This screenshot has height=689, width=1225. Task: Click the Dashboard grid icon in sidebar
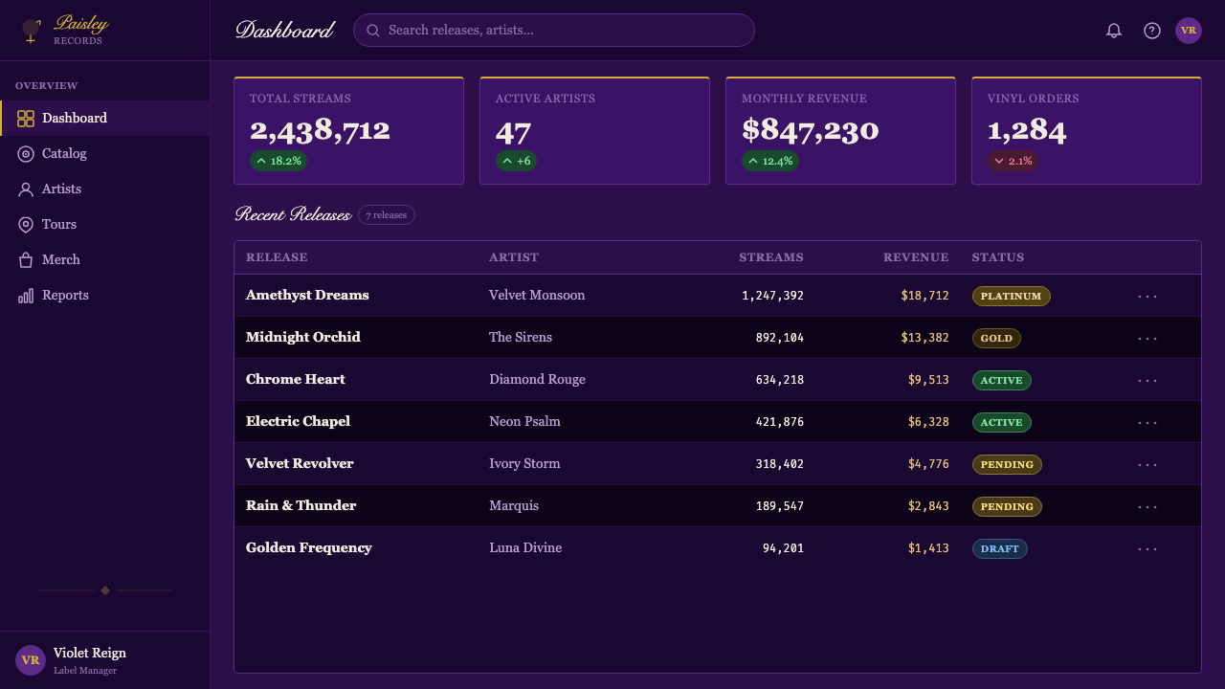click(x=26, y=119)
